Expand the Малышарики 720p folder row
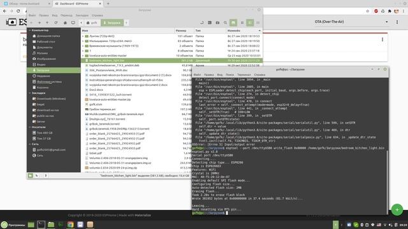 (x=83, y=41)
